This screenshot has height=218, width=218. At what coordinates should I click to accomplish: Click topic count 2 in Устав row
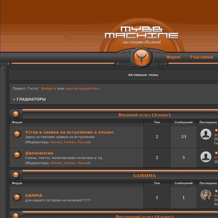click(x=157, y=137)
